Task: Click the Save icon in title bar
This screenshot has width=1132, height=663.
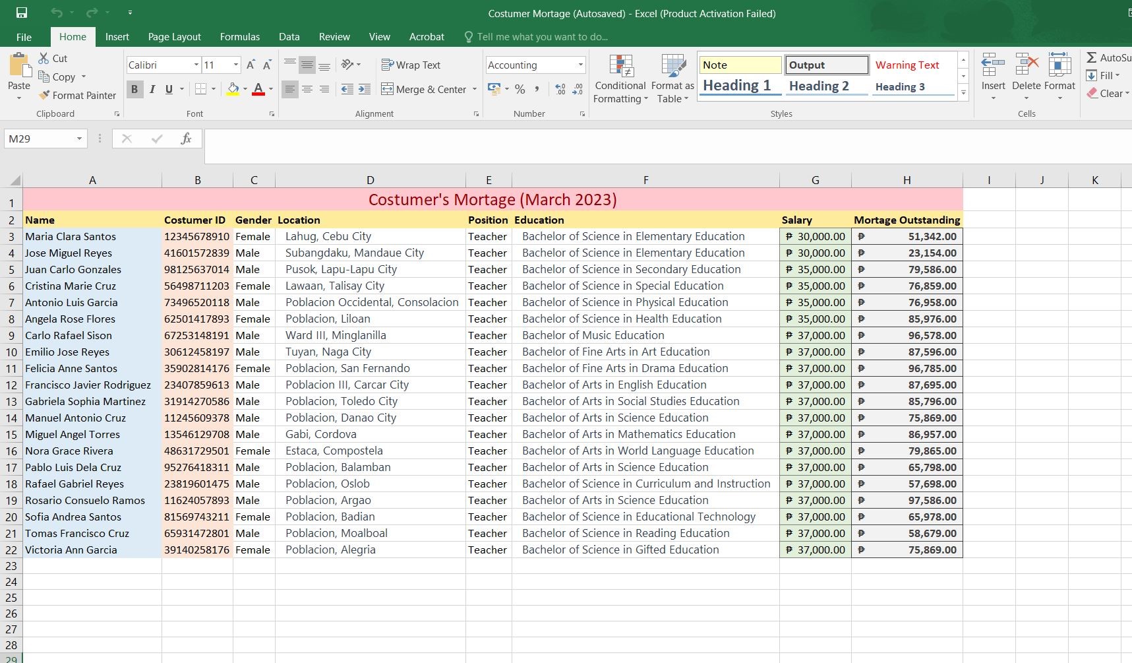Action: coord(22,13)
